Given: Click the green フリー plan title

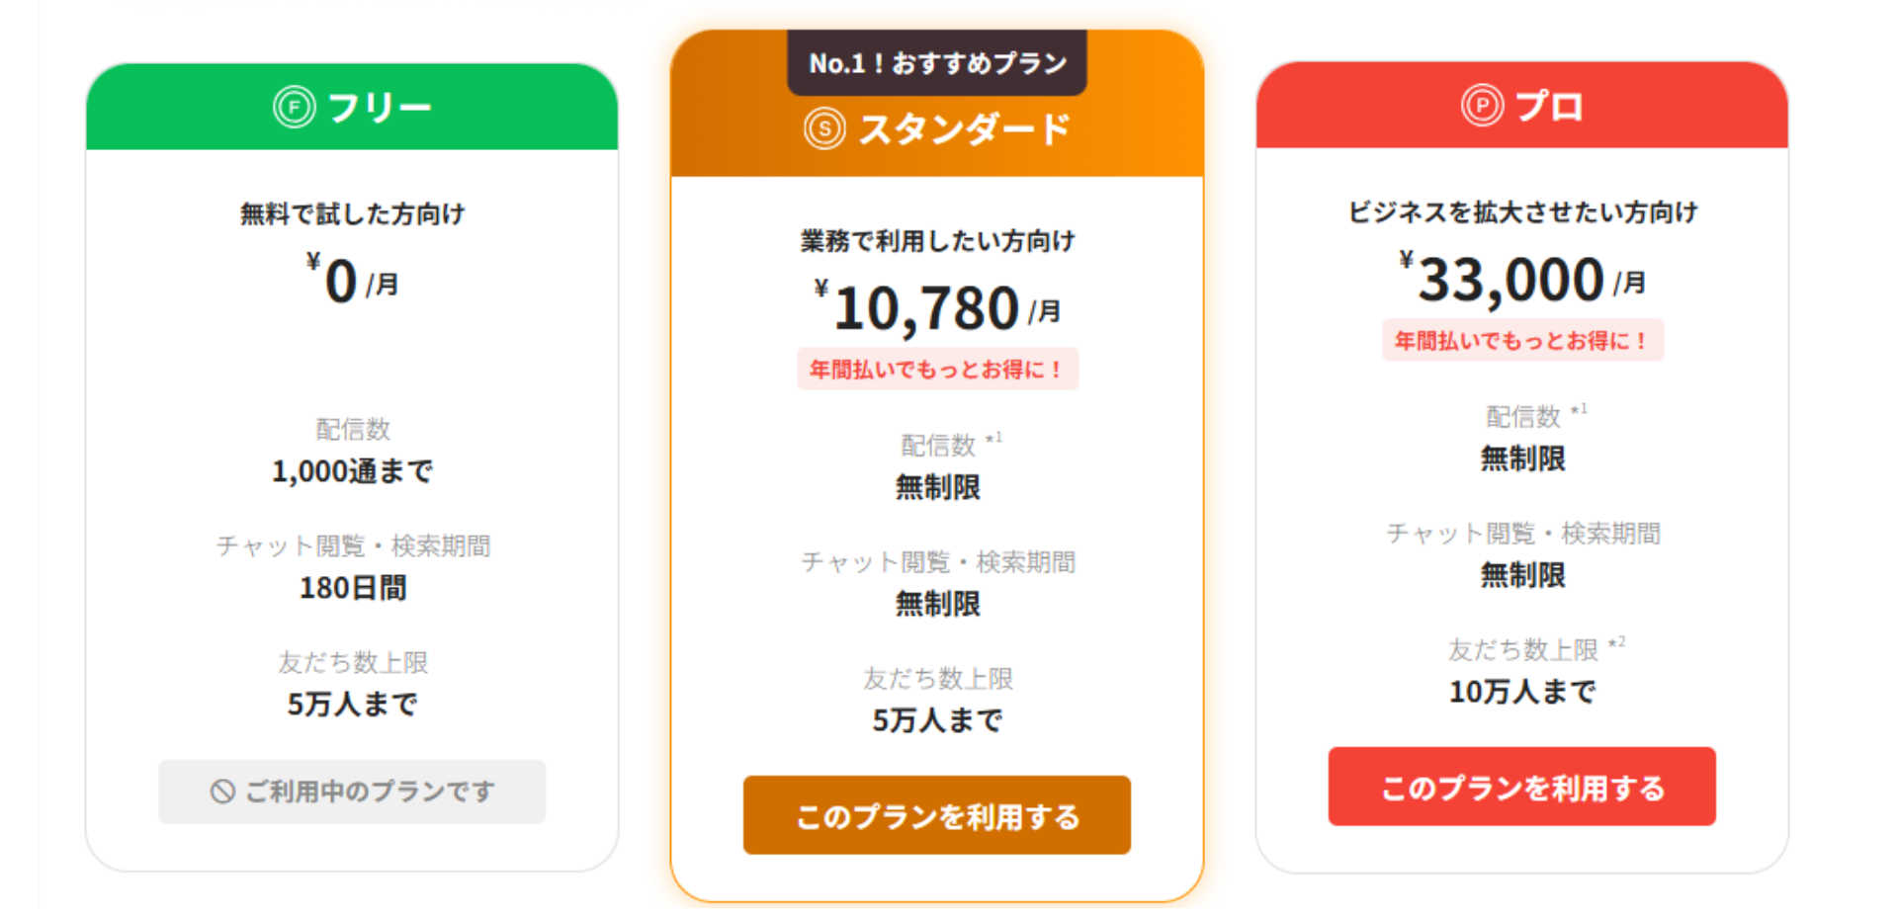Looking at the screenshot, I should [379, 107].
